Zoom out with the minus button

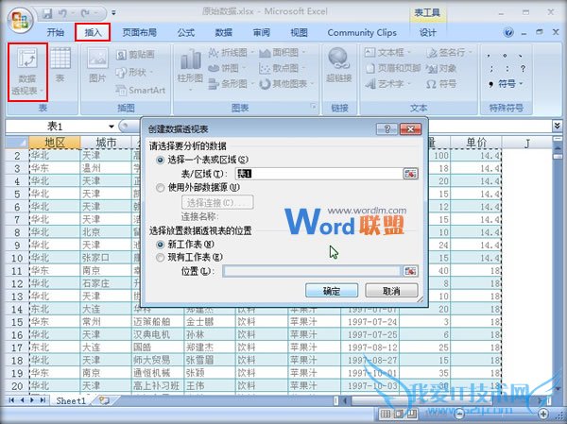[459, 414]
